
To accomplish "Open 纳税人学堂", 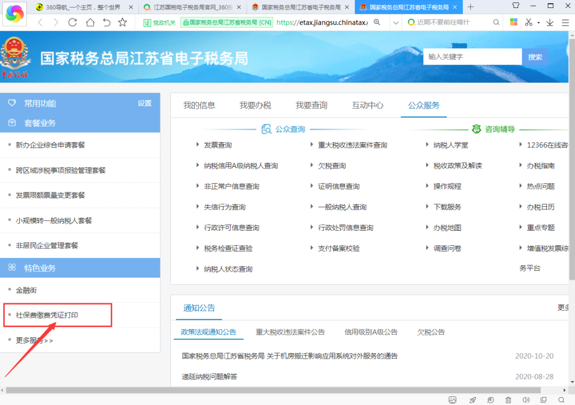I will 451,145.
